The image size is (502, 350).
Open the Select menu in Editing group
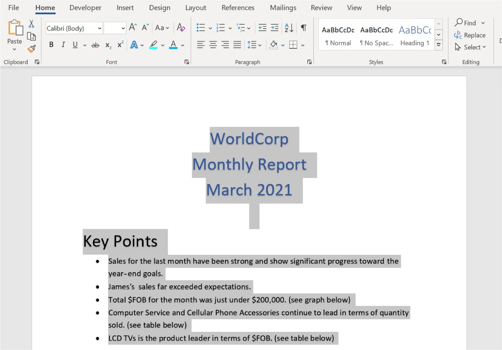click(471, 47)
